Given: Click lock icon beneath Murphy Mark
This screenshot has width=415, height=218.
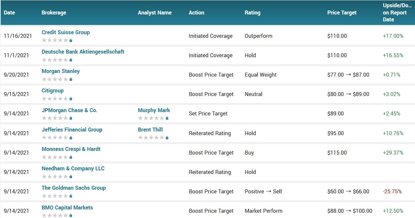Looking at the screenshot, I should point(167,118).
